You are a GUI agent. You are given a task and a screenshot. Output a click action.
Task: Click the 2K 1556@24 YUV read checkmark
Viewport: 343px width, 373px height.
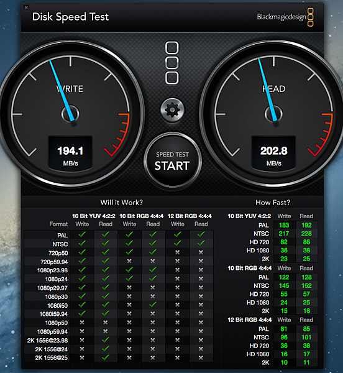105,349
